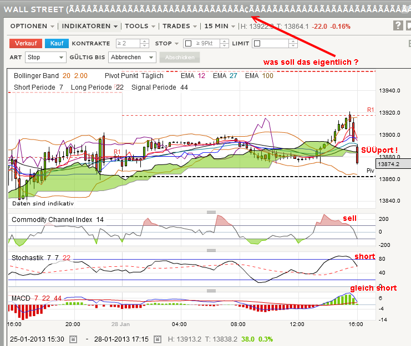Viewport: 411px width, 346px height.
Task: Increase the stop distance with up arrow
Action: [225, 41]
